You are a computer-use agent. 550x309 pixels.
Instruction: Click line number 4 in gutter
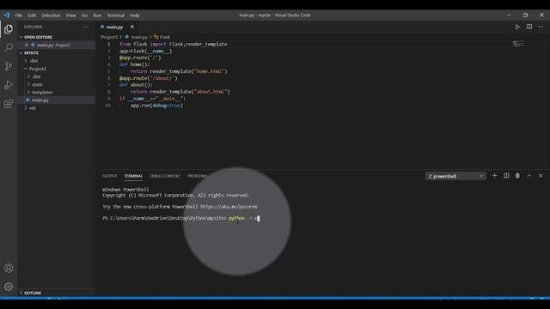[109, 64]
